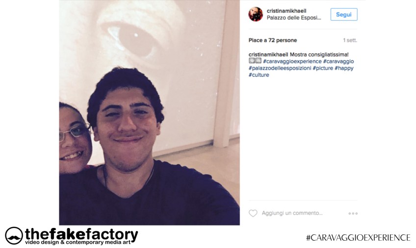Click the Segui follow button

[344, 15]
